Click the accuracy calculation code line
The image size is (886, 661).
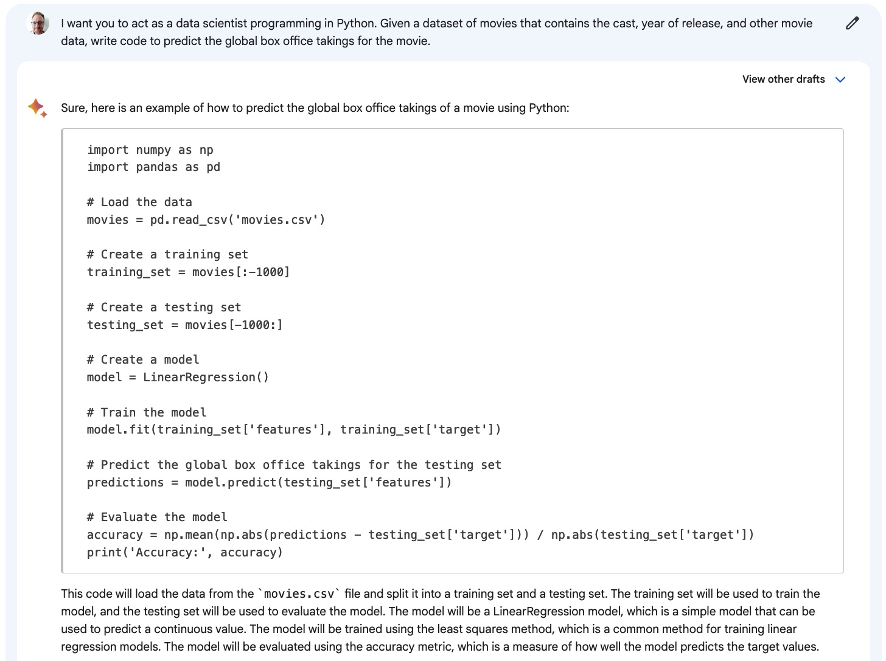[x=420, y=535]
